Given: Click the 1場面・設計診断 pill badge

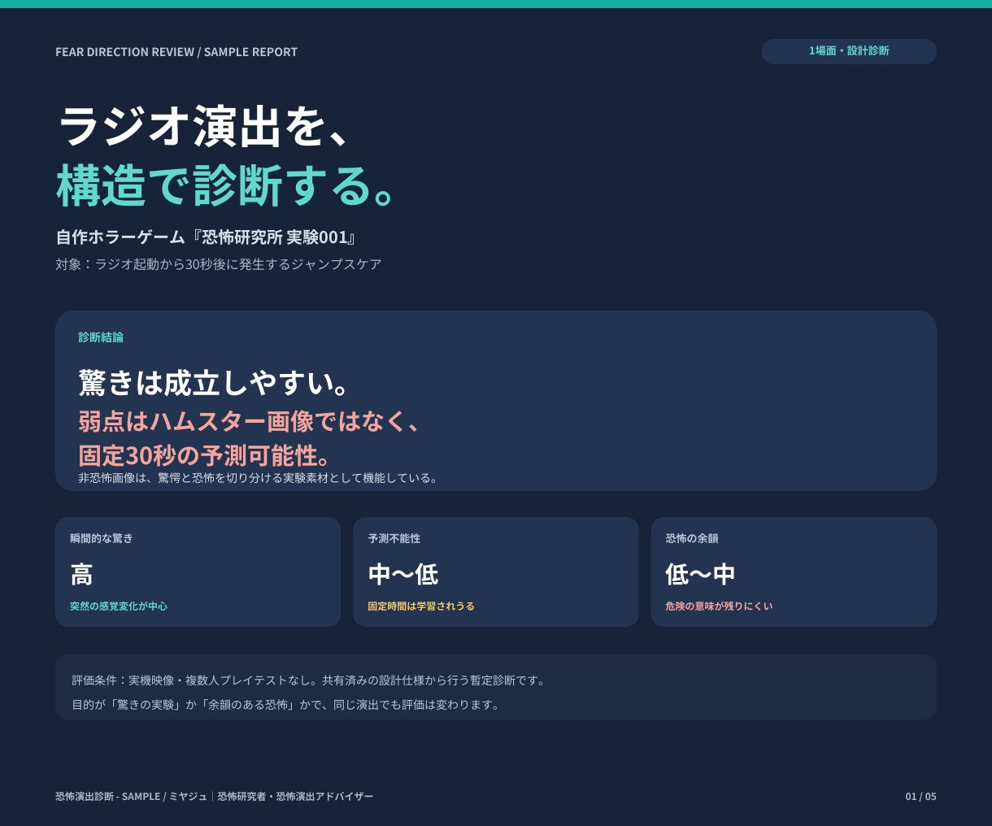Looking at the screenshot, I should tap(849, 51).
